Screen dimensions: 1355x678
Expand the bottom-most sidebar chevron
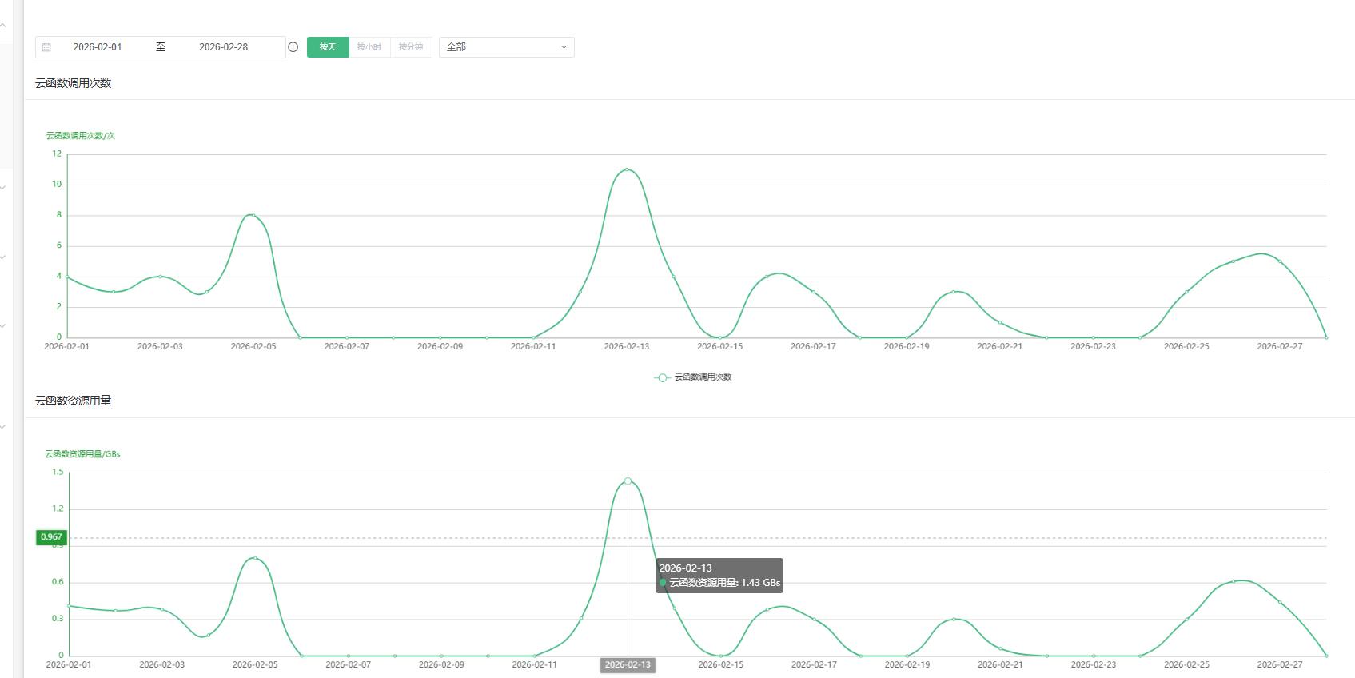point(3,427)
